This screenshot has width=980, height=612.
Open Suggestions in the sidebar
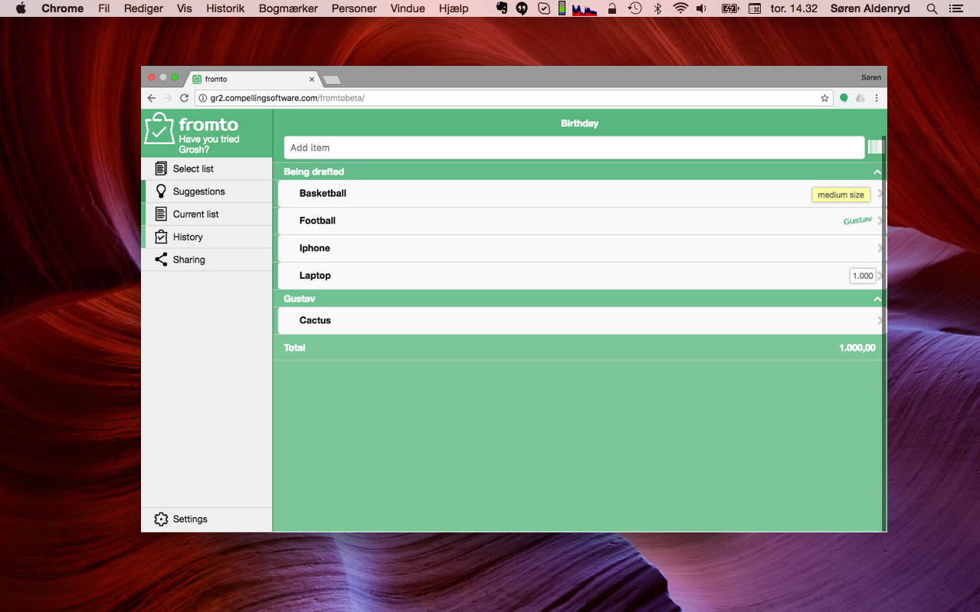tap(207, 191)
